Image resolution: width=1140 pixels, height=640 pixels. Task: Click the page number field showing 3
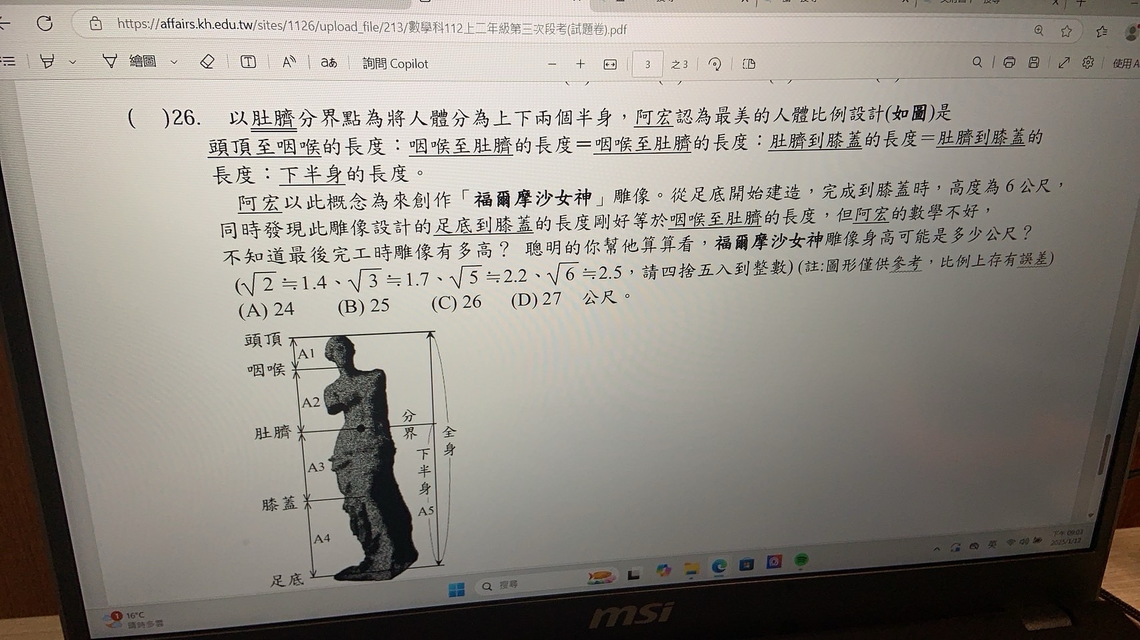[648, 64]
